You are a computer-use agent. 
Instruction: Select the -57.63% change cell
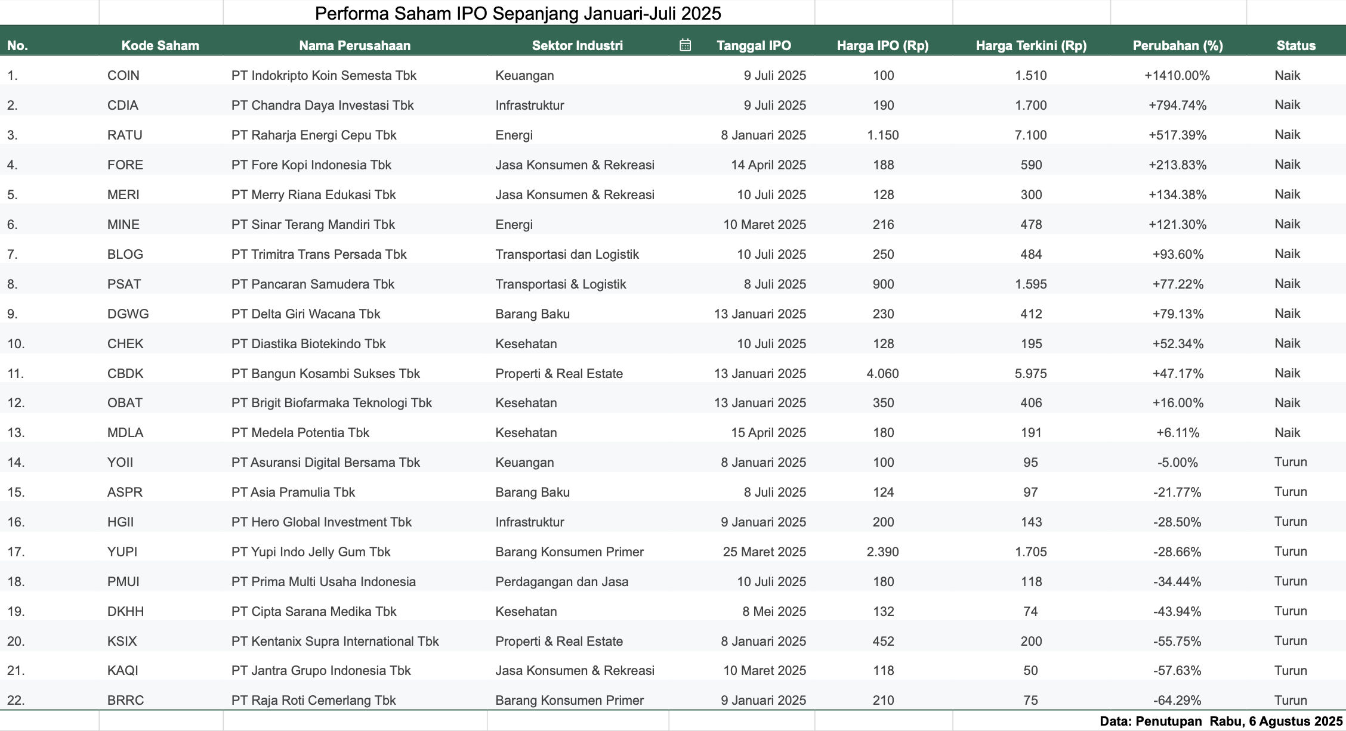click(1177, 670)
